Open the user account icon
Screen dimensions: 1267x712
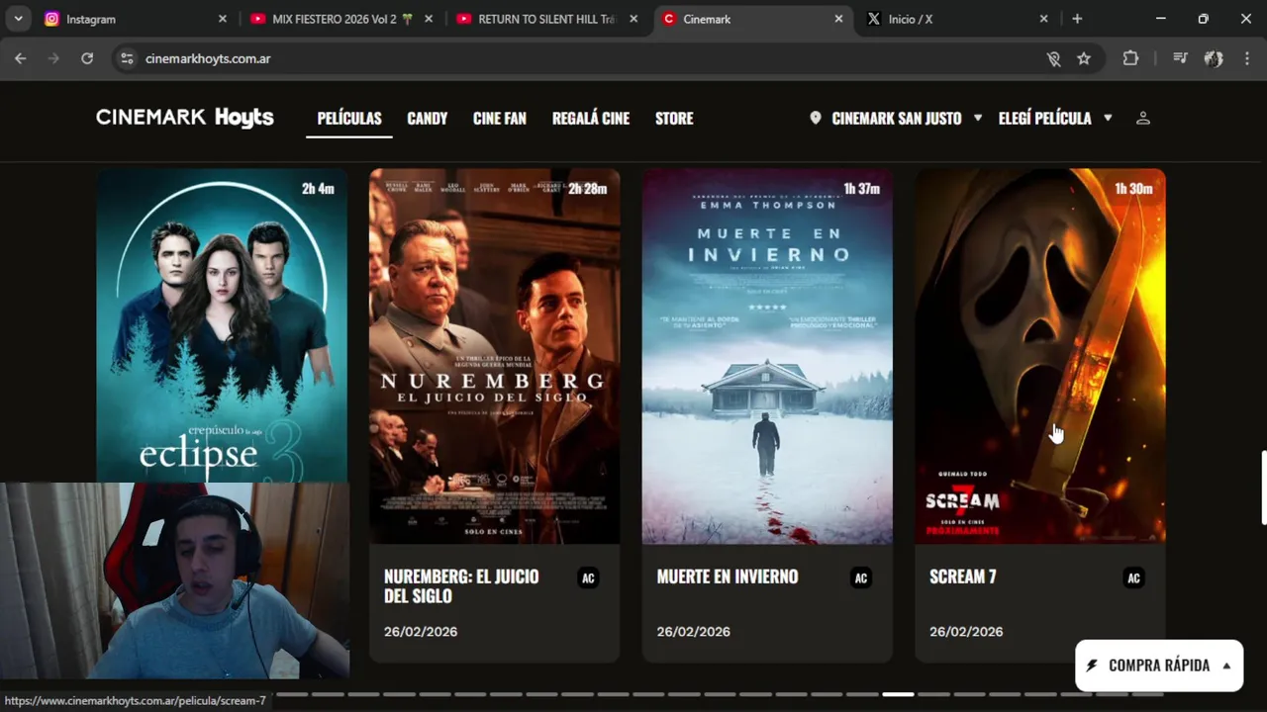pyautogui.click(x=1142, y=118)
